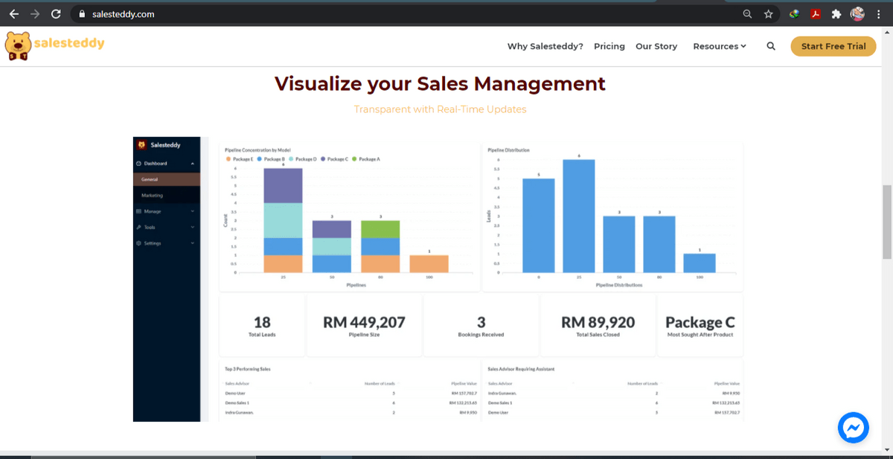Image resolution: width=893 pixels, height=459 pixels.
Task: Open the Chrome profile avatar
Action: tap(857, 14)
